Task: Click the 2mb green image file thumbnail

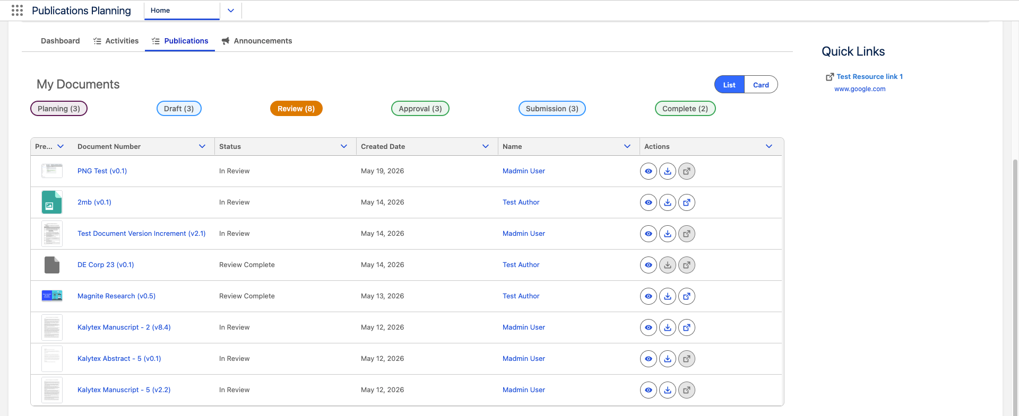Action: pyautogui.click(x=52, y=202)
